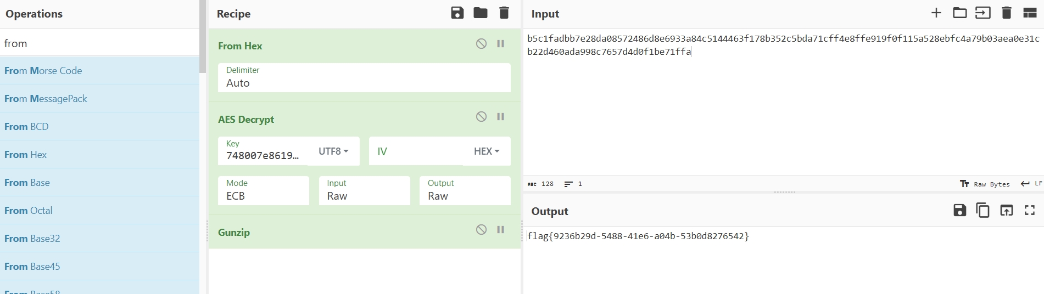Open file as input icon
This screenshot has width=1044, height=294.
983,13
